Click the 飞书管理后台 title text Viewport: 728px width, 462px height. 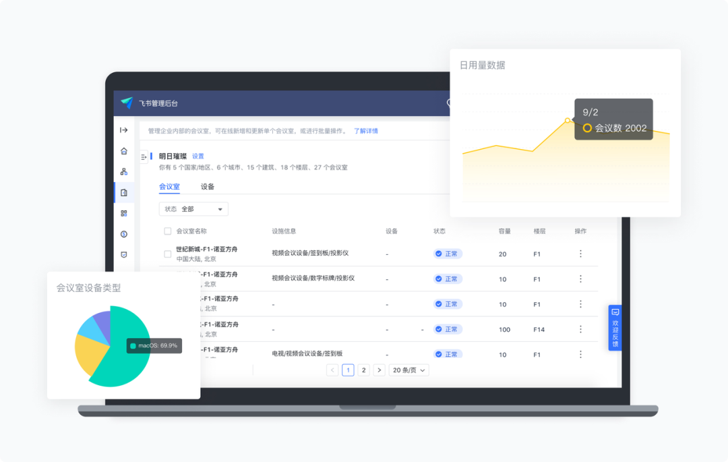click(158, 103)
